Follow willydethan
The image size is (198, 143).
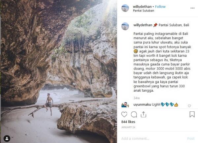tap(160, 6)
